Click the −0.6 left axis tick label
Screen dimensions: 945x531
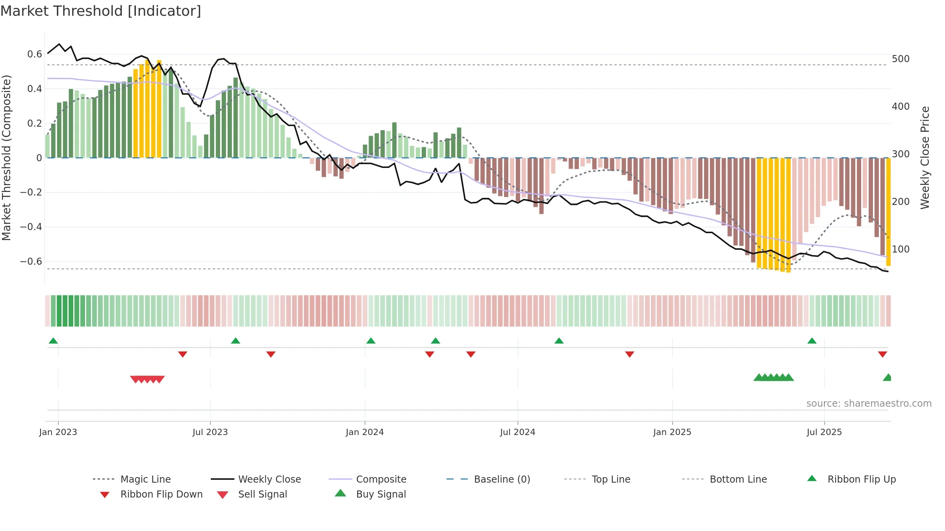click(x=31, y=262)
